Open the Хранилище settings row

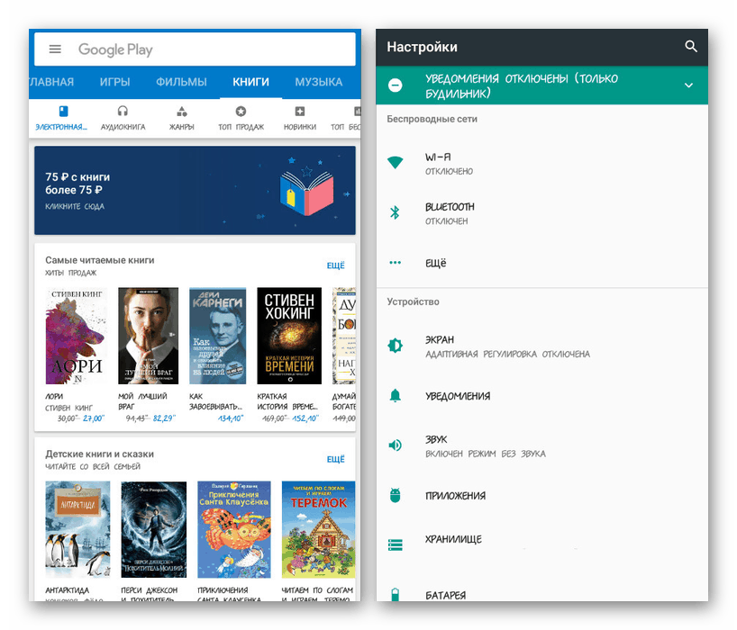point(542,545)
